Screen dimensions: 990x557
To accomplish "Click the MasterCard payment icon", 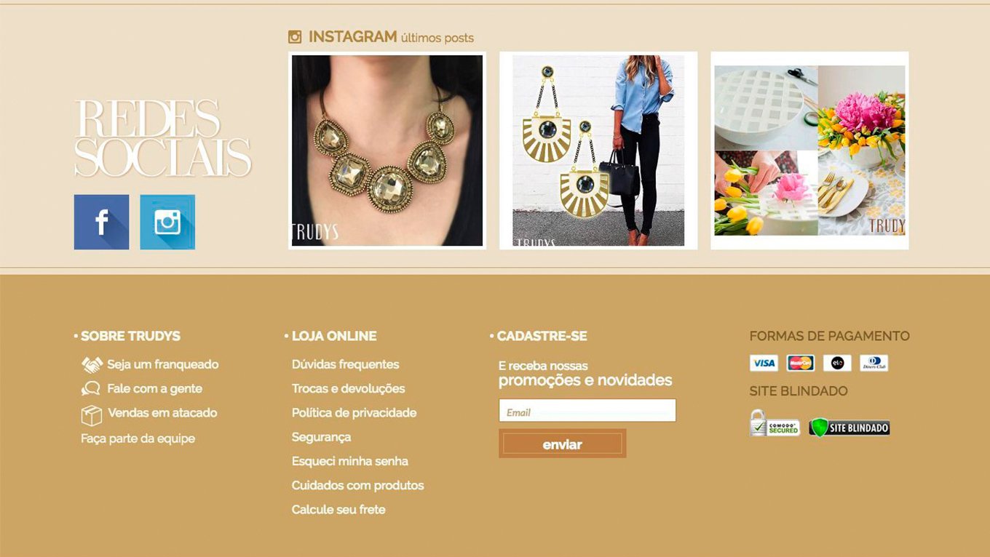I will 801,363.
